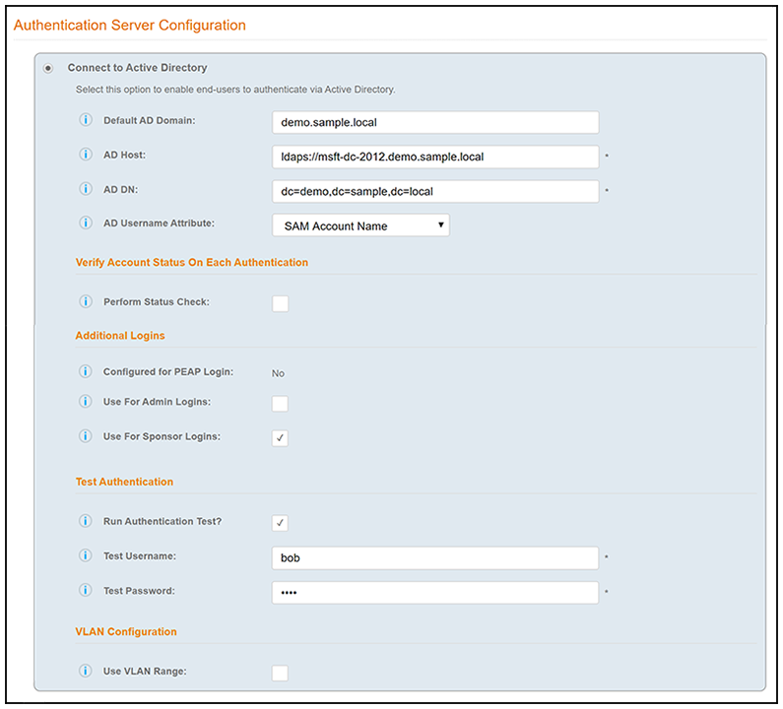783x709 pixels.
Task: Enable the Perform Status Check checkbox
Action: pos(280,303)
